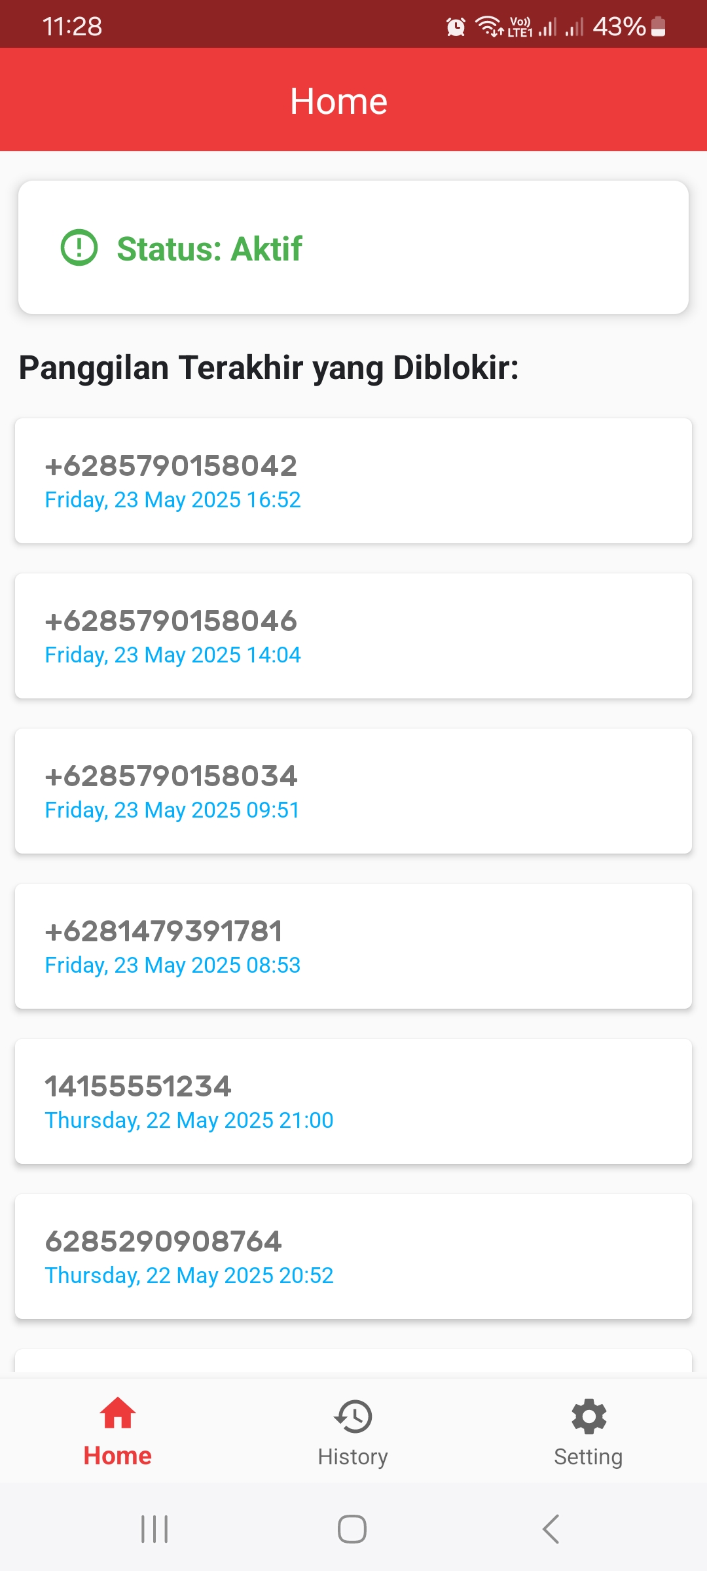
Task: Open the History clock icon
Action: point(353,1417)
